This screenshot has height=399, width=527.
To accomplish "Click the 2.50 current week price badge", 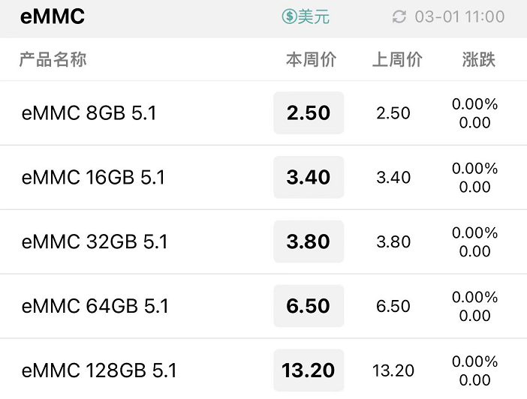I will (x=309, y=112).
